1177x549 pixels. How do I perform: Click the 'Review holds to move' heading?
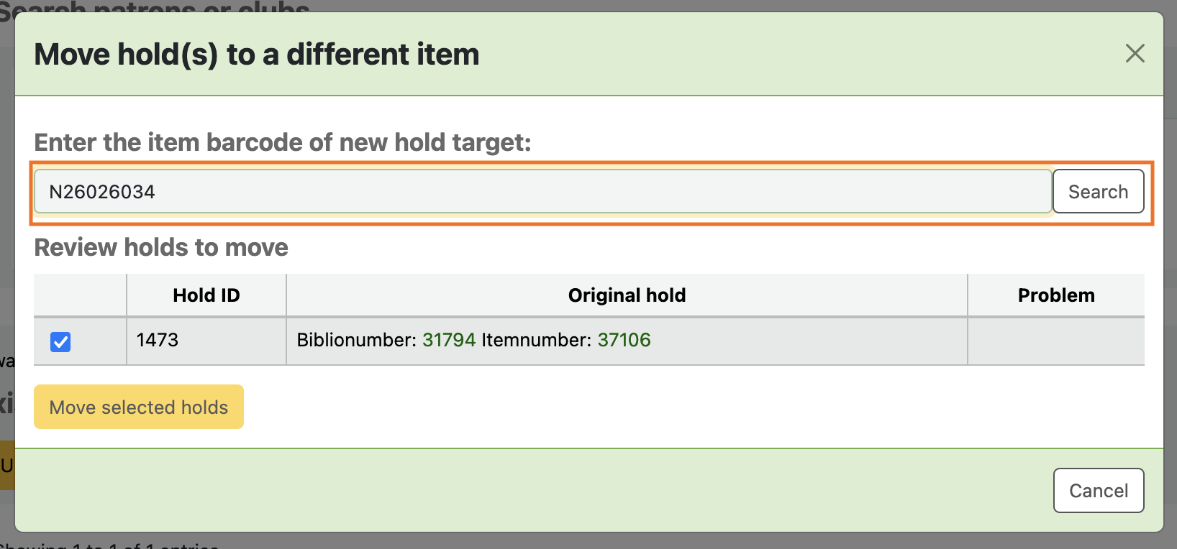click(161, 247)
